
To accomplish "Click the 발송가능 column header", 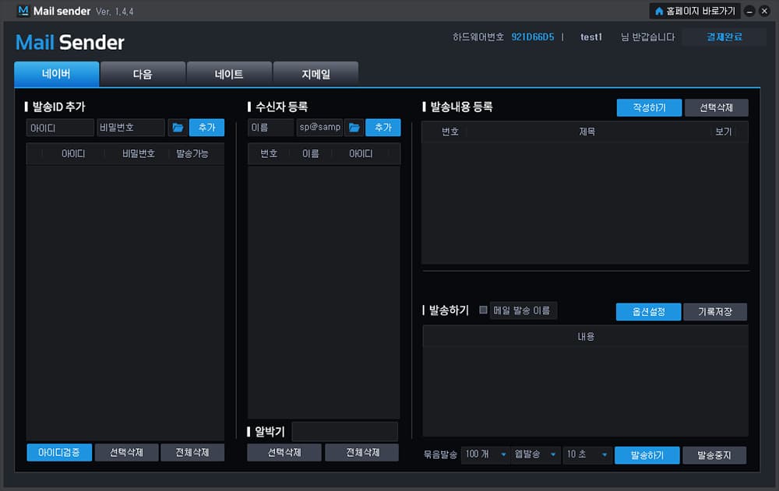I will tap(192, 154).
